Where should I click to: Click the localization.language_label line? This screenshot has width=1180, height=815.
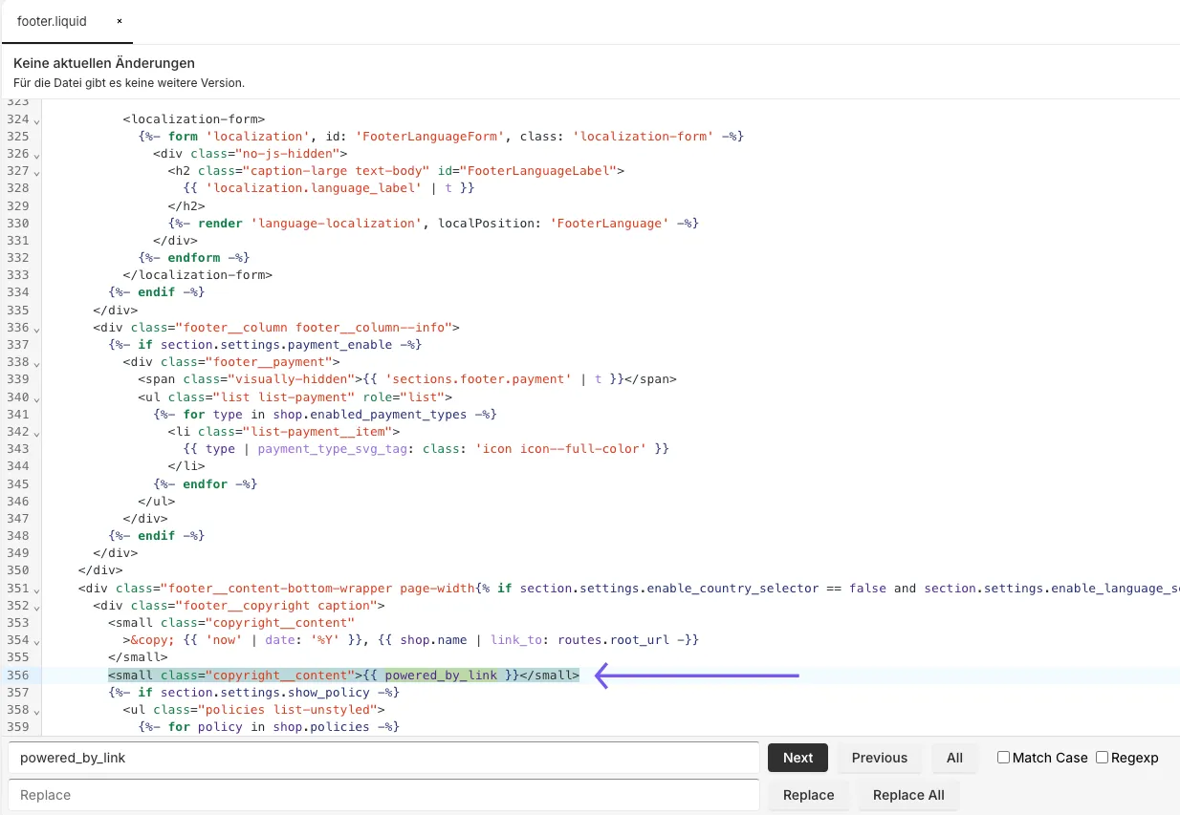[329, 187]
